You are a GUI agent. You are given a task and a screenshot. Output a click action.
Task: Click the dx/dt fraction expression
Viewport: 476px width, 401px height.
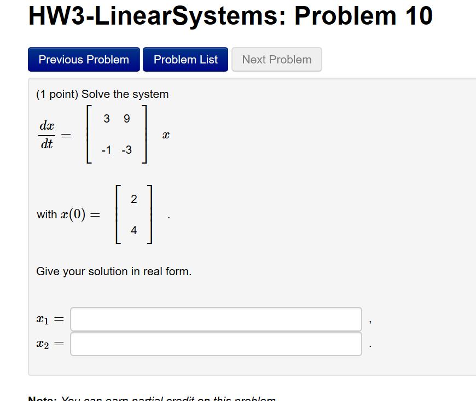pyautogui.click(x=47, y=134)
